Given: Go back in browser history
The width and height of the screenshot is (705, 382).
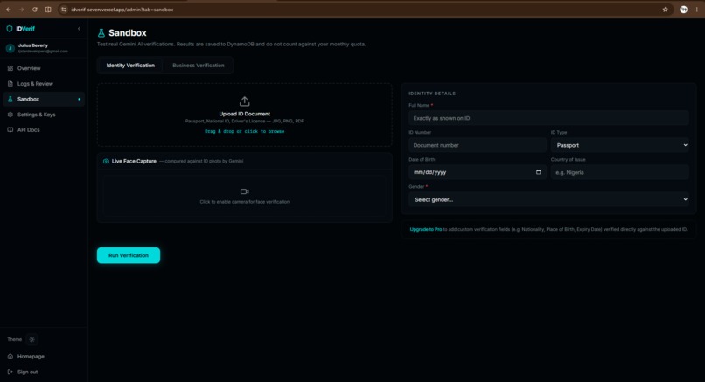Looking at the screenshot, I should [x=9, y=10].
